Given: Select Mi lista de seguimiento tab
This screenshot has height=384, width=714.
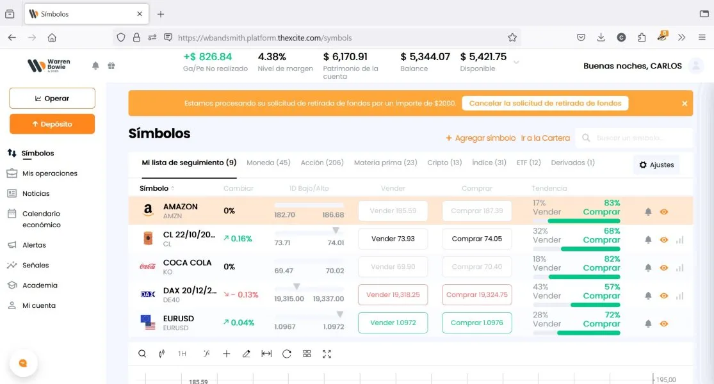Looking at the screenshot, I should (x=189, y=163).
